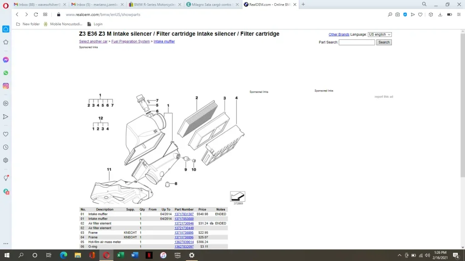Screen dimensions: 465x261
Task: Open WhatsApp in the Opera sidebar
Action: pyautogui.click(x=5, y=73)
